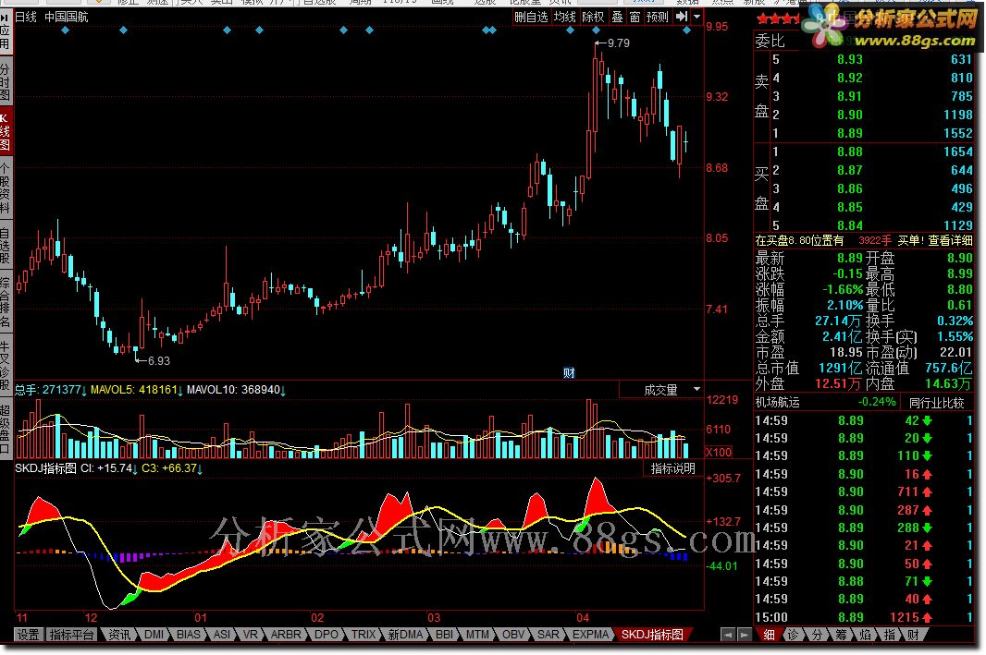The height and width of the screenshot is (655, 986).
Task: Switch to MTM indicator tab
Action: coord(477,635)
